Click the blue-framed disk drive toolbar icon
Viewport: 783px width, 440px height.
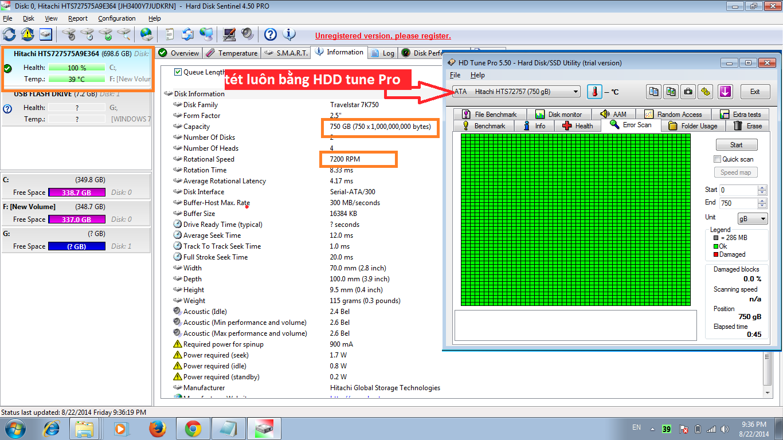click(46, 34)
